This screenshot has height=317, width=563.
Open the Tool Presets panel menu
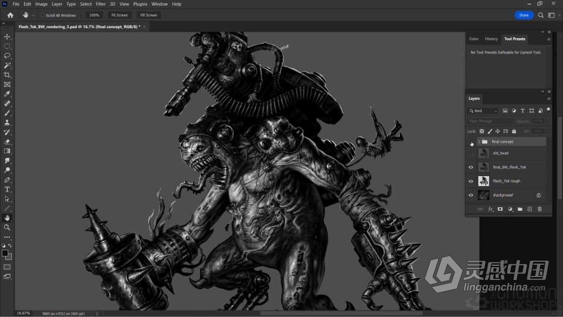[549, 39]
